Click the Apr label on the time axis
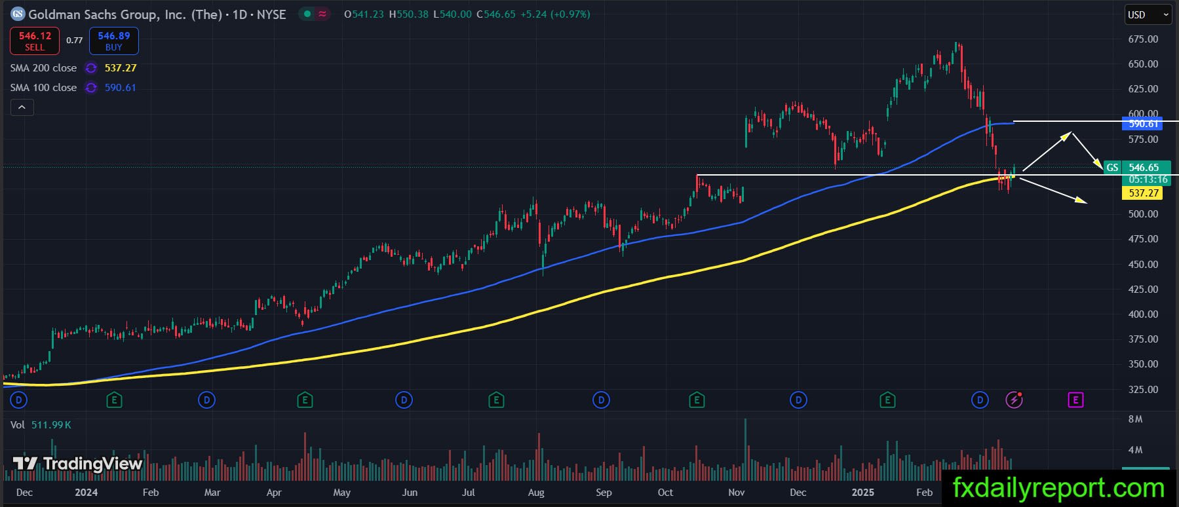The width and height of the screenshot is (1179, 507). click(x=274, y=493)
